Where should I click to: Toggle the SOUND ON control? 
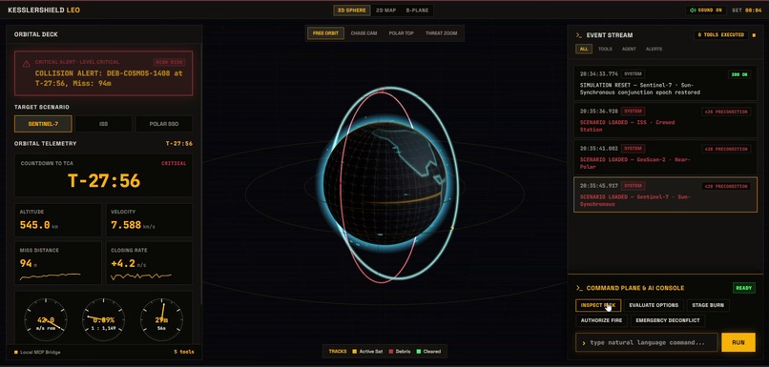click(x=706, y=10)
